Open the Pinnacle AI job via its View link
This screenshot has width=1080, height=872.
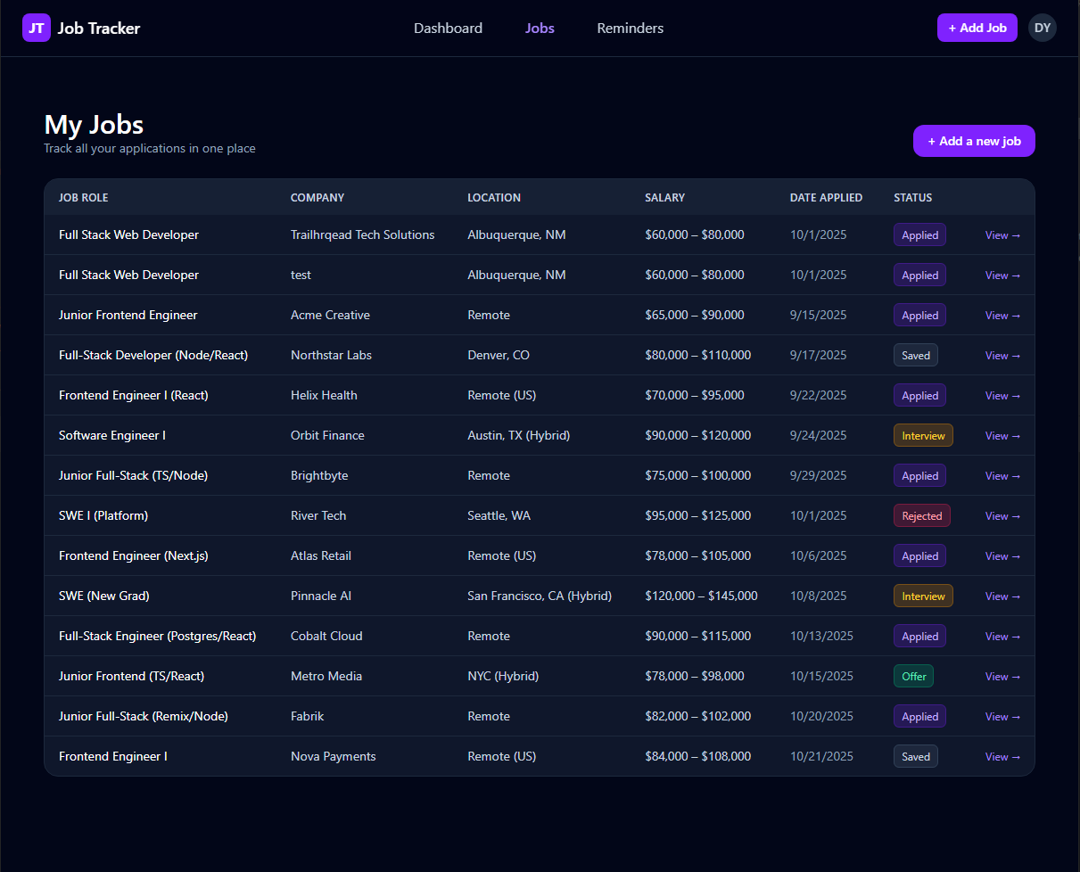pos(1002,596)
